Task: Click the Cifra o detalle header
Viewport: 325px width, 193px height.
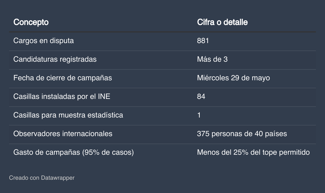Action: point(222,22)
